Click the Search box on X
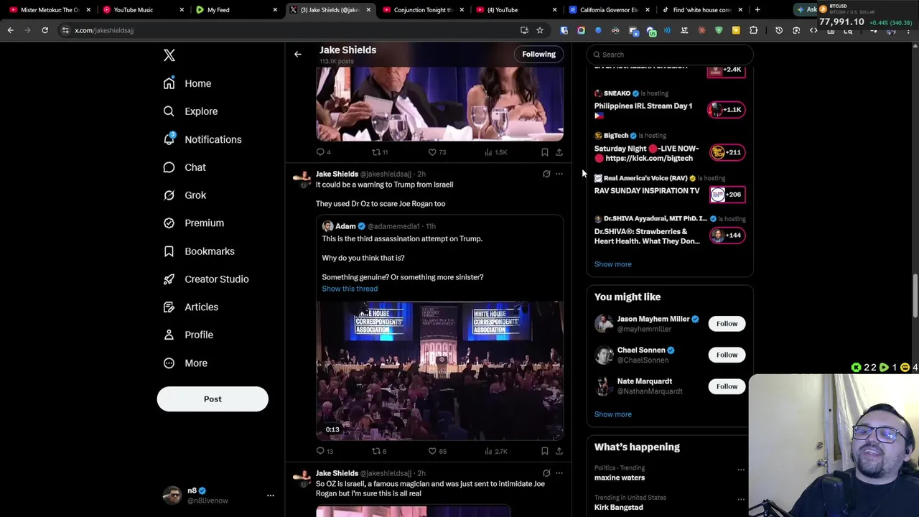919x517 pixels. 670,55
